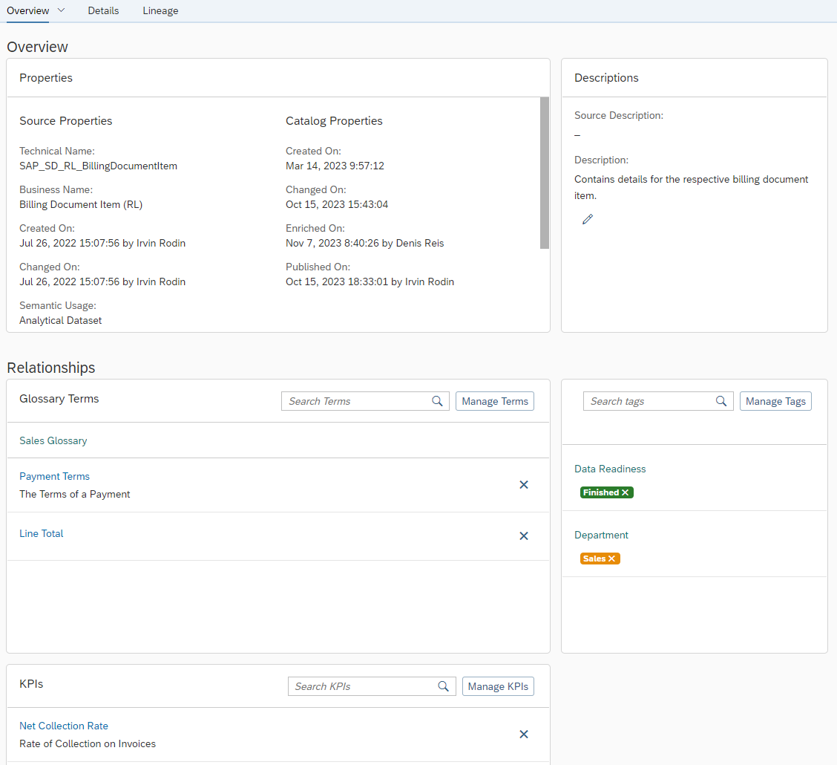Image resolution: width=837 pixels, height=765 pixels.
Task: Open the description editor via the pencil icon
Action: click(588, 218)
